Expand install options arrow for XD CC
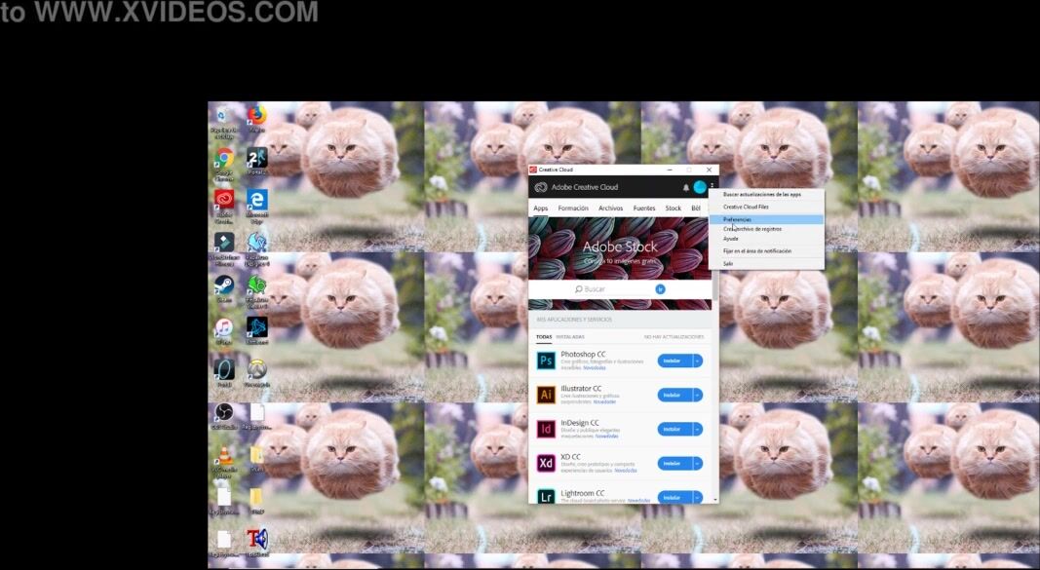 [x=698, y=463]
